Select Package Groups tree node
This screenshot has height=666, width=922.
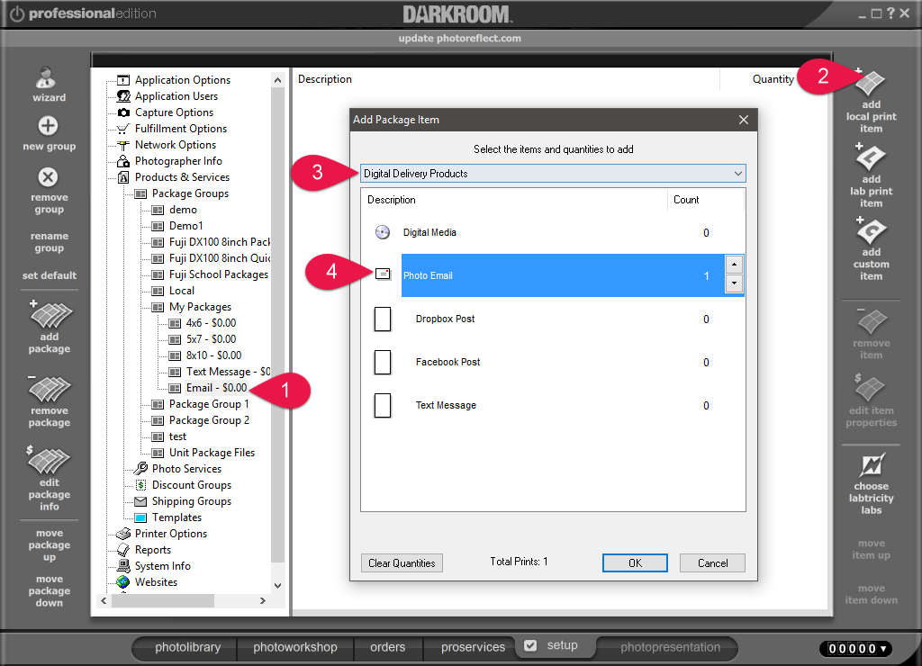point(190,193)
